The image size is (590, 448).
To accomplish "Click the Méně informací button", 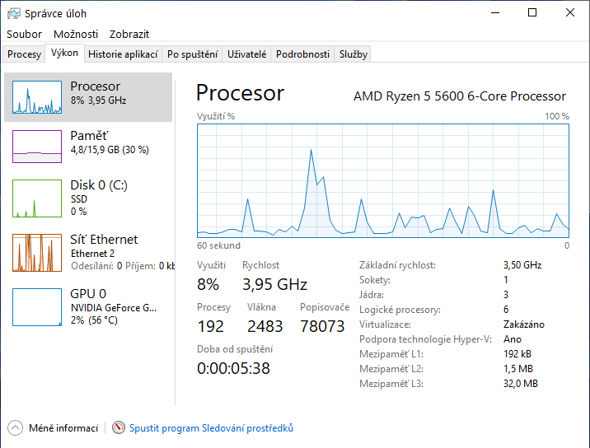I will [63, 428].
